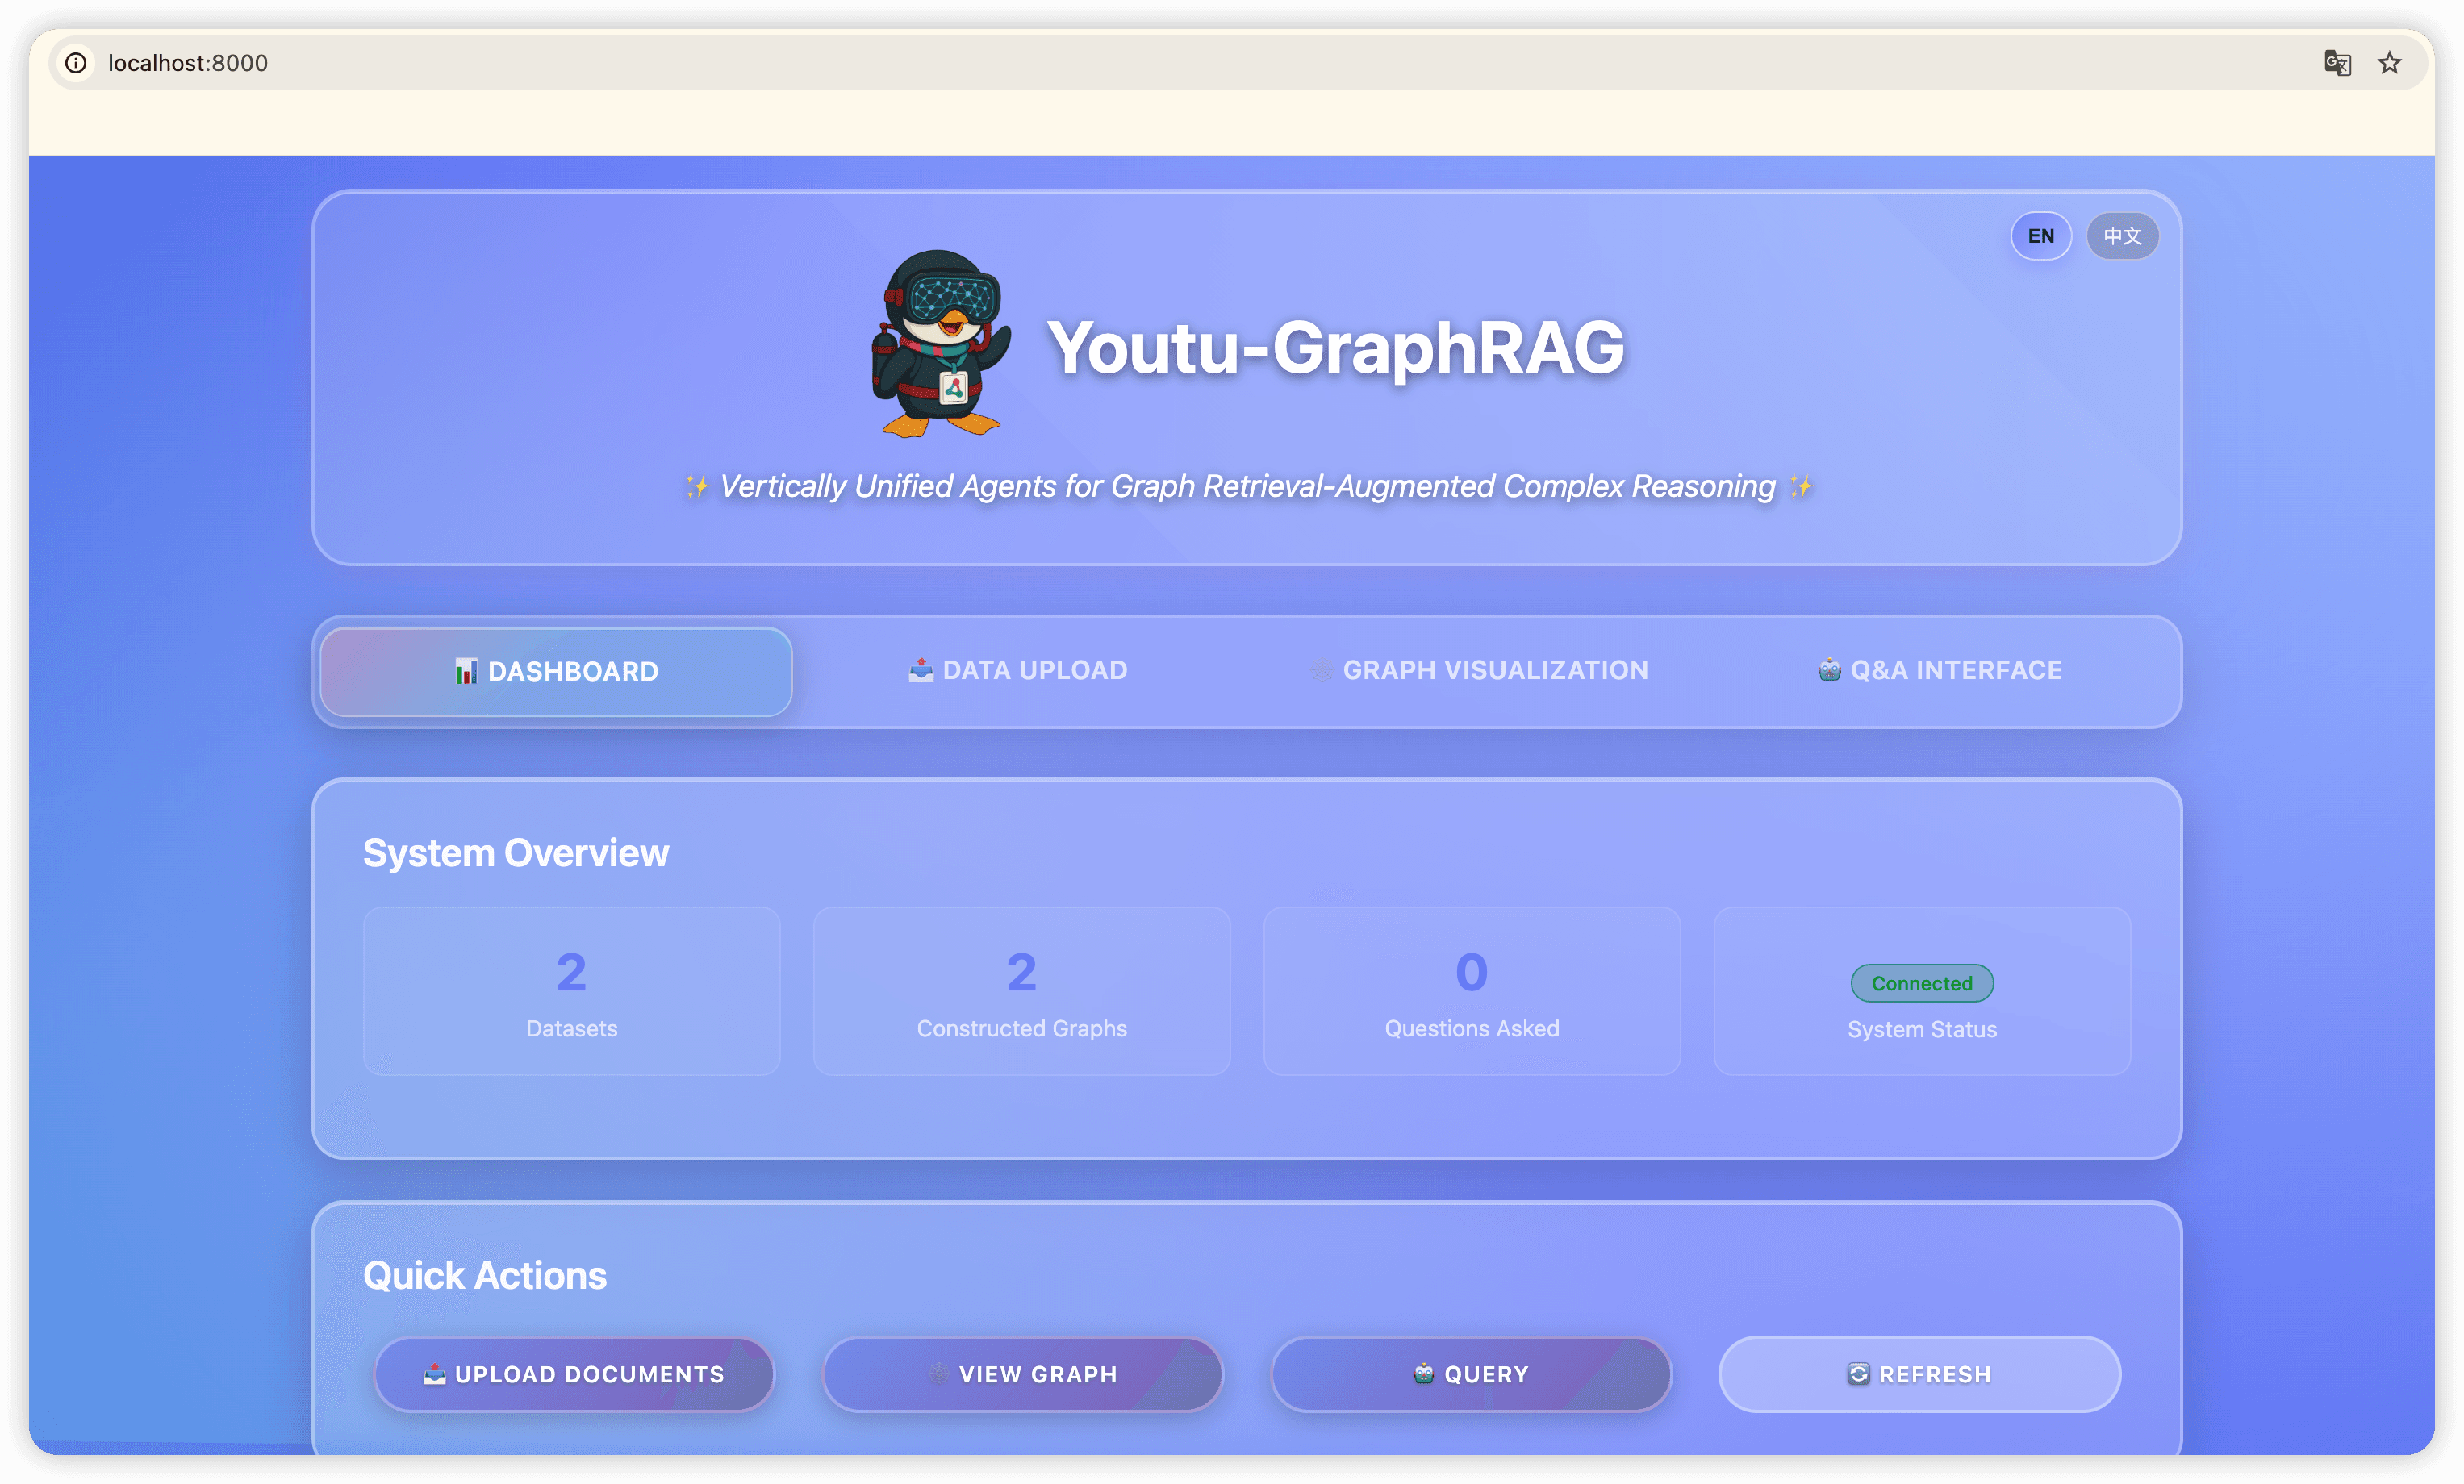The image size is (2464, 1484).
Task: Switch language to EN
Action: point(2040,236)
